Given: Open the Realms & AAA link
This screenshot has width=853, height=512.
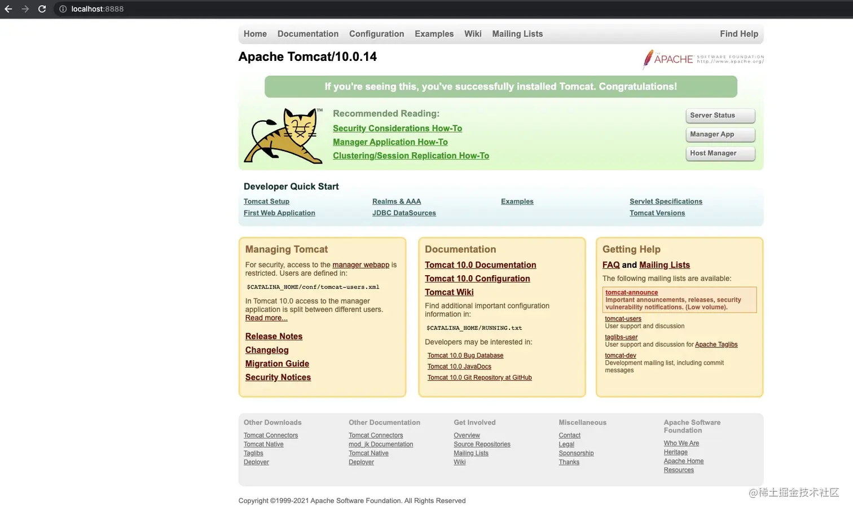Looking at the screenshot, I should (397, 201).
